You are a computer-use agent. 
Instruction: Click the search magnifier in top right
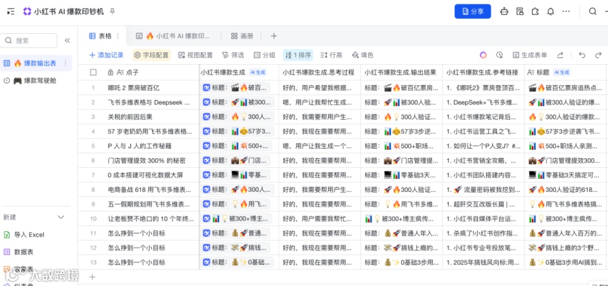click(x=592, y=12)
